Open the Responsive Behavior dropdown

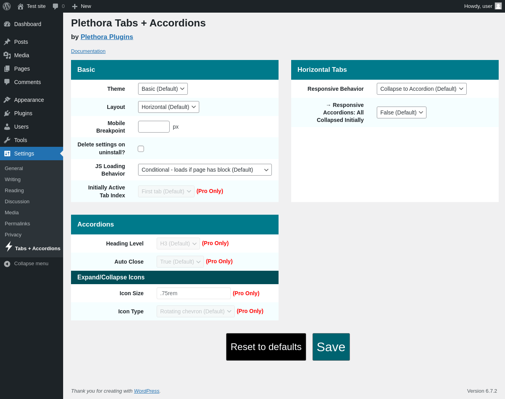pyautogui.click(x=422, y=89)
